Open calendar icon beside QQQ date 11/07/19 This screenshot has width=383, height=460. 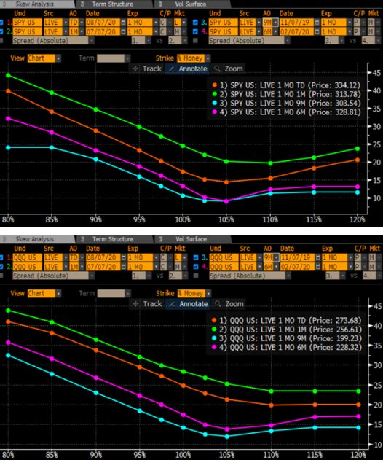tap(318, 257)
